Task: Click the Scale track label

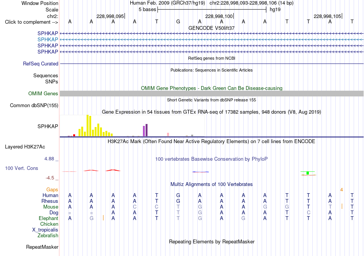Action: point(52,10)
